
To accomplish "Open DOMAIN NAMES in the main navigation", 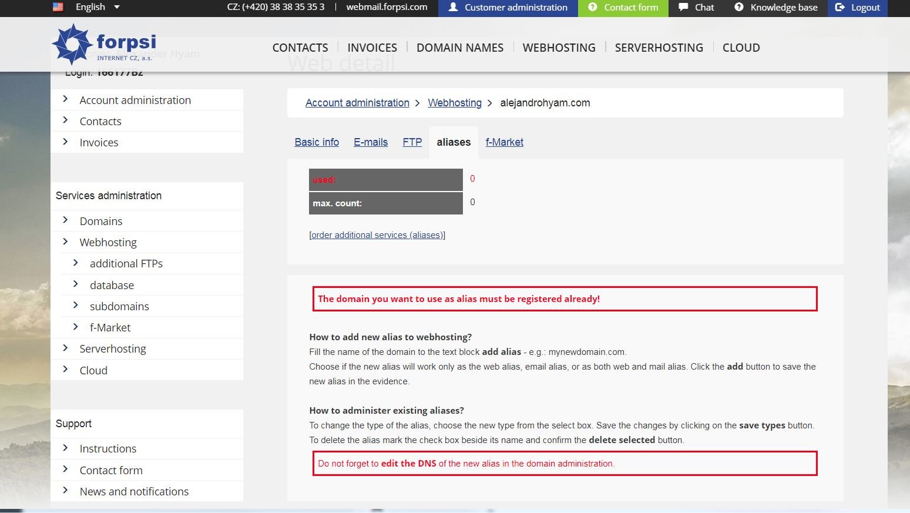I will (460, 48).
